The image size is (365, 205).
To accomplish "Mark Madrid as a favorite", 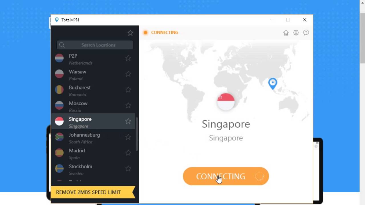I will pos(128,153).
